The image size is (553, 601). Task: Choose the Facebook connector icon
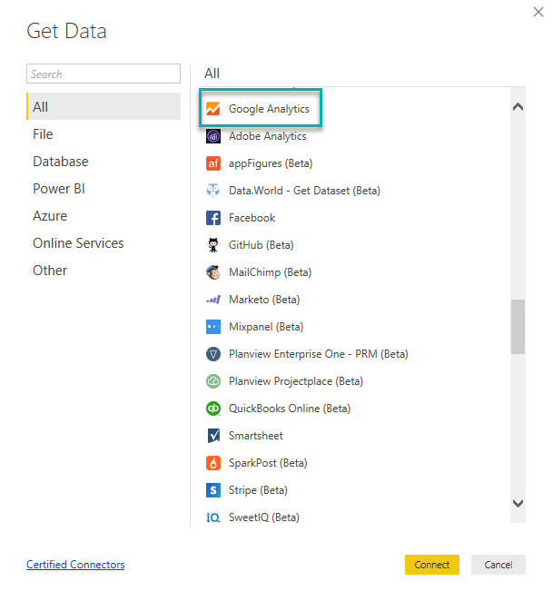213,218
